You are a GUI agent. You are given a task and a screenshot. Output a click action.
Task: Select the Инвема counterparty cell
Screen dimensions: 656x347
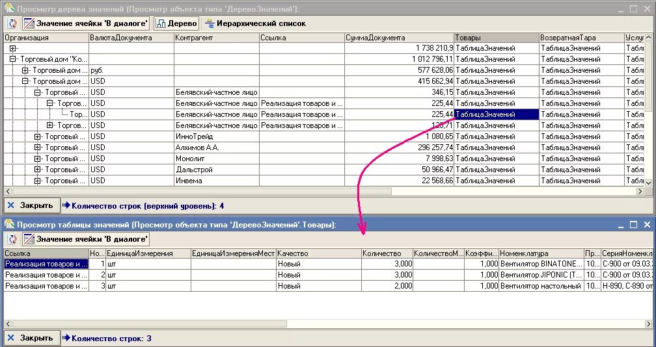217,181
